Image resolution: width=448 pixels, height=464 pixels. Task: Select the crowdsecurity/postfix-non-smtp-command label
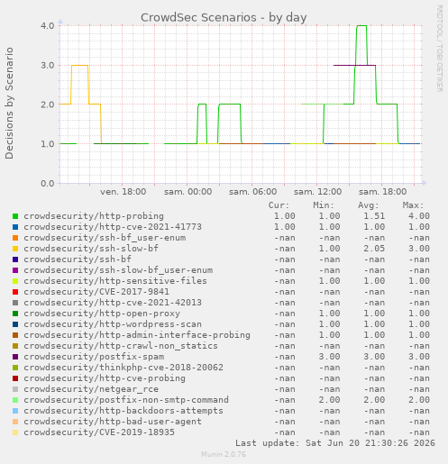pyautogui.click(x=126, y=400)
